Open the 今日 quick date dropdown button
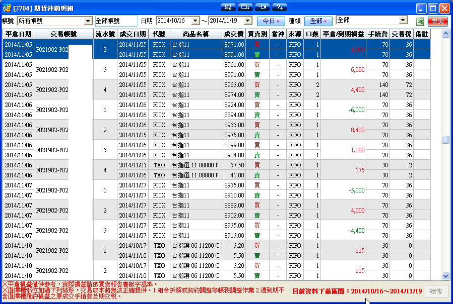 [271, 21]
